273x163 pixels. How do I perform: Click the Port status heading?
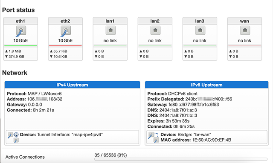(18, 10)
